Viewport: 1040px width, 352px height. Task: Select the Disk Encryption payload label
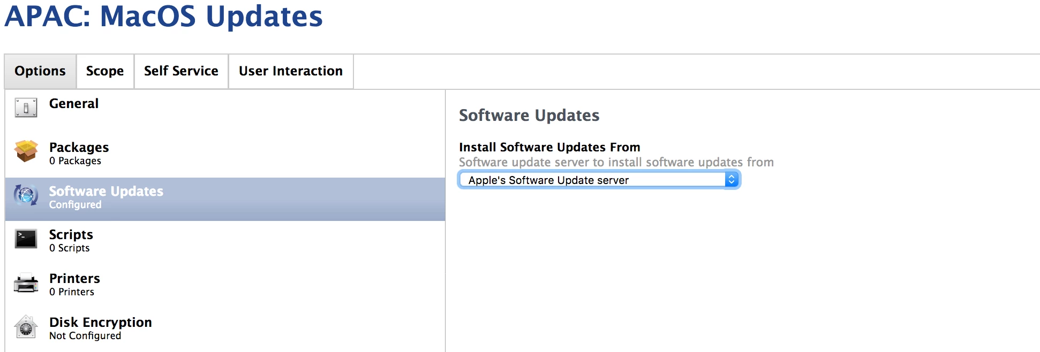pos(101,323)
